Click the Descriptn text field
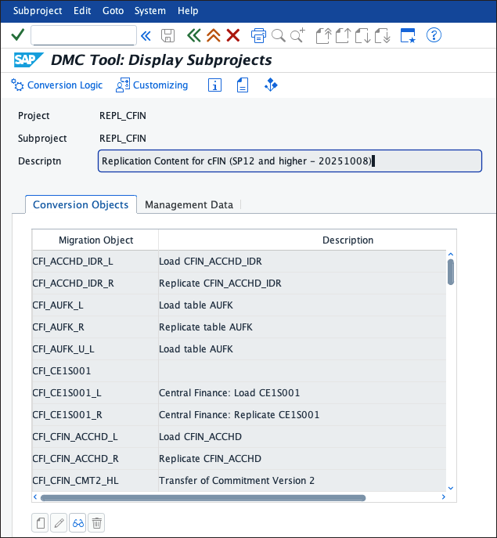The image size is (497, 538). [290, 161]
